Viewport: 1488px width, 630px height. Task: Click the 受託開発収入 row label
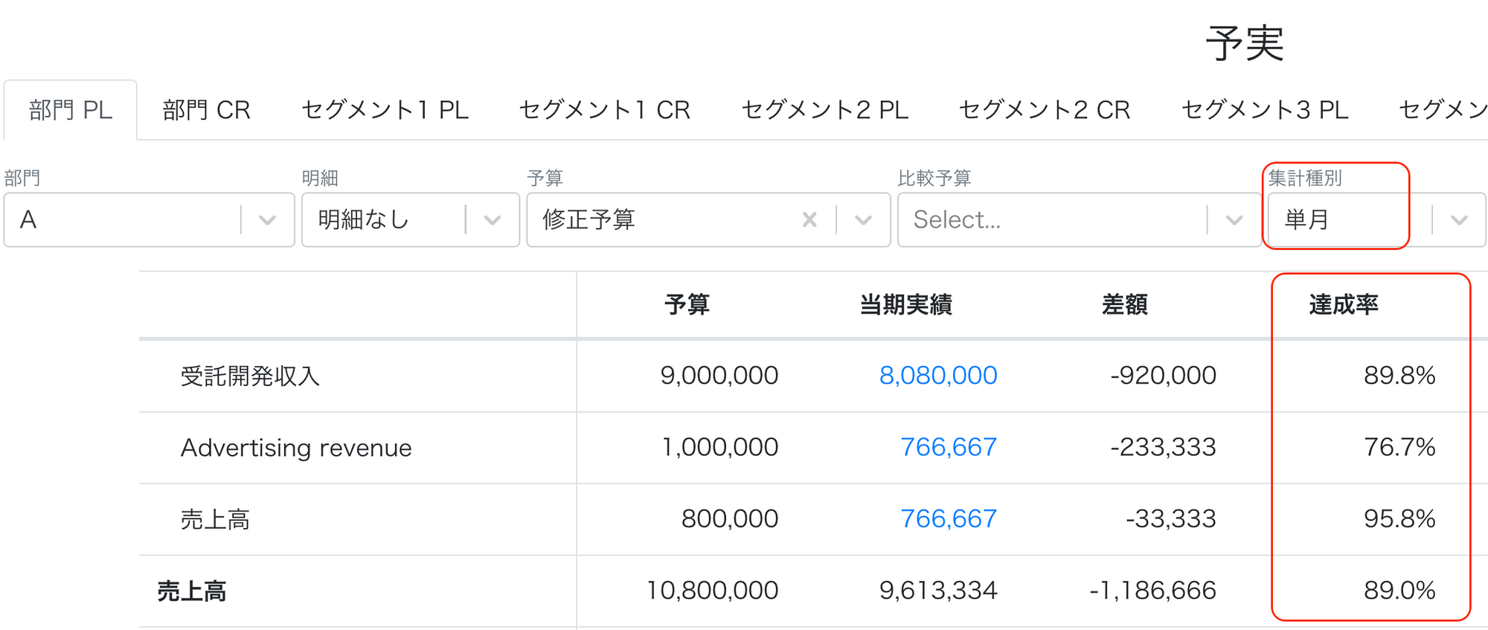pyautogui.click(x=250, y=376)
